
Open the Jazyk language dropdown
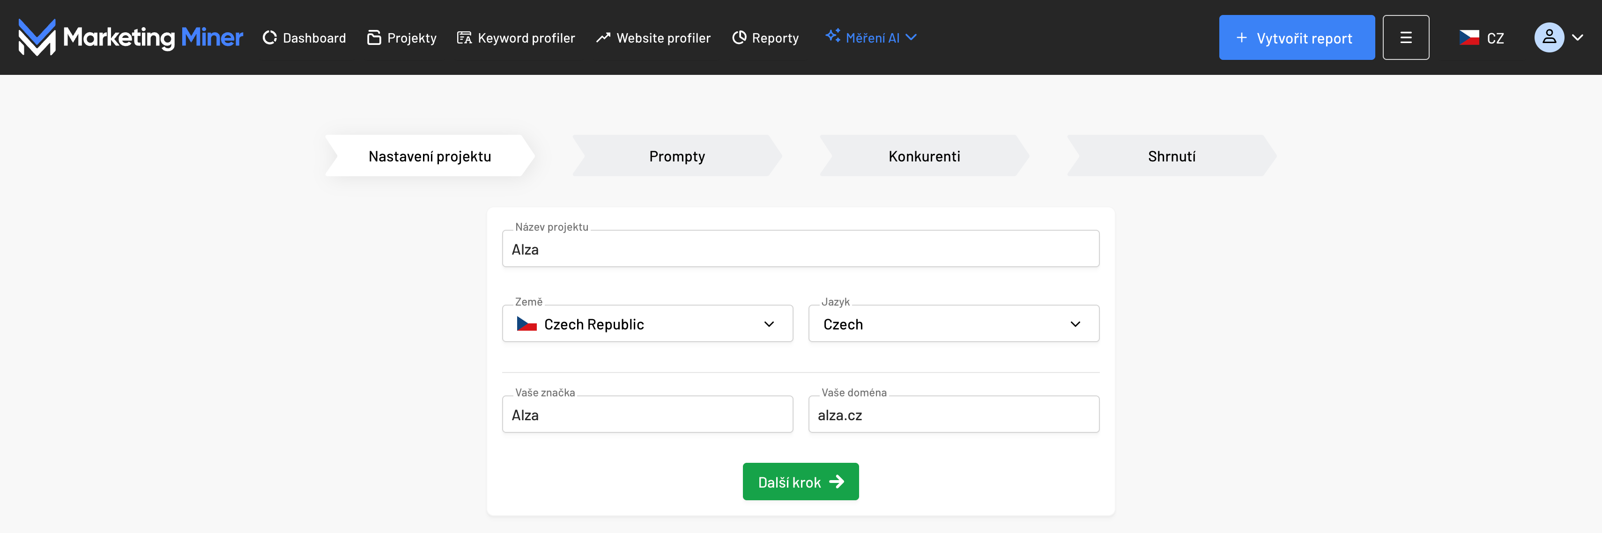[x=953, y=324]
